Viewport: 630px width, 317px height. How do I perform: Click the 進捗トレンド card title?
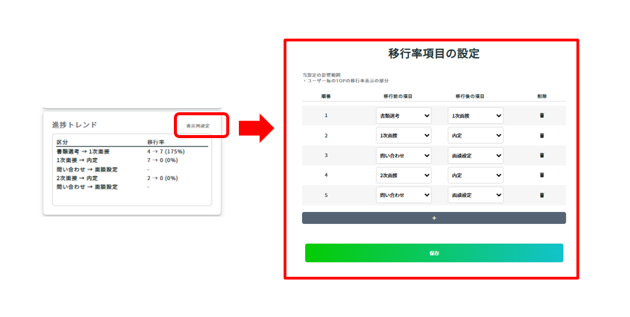click(75, 125)
